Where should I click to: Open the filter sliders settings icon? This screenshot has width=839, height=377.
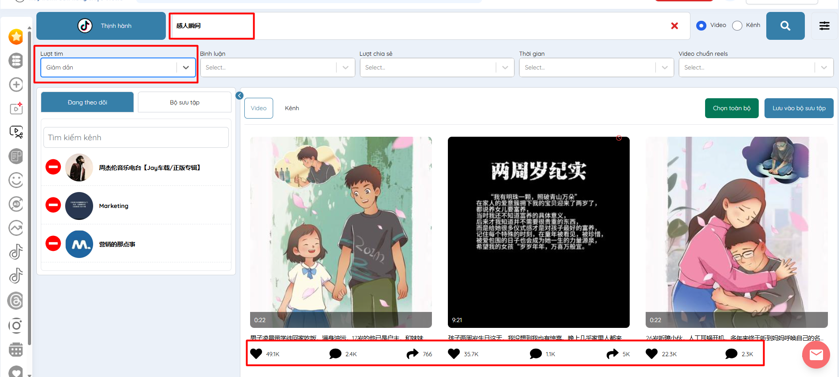[824, 26]
